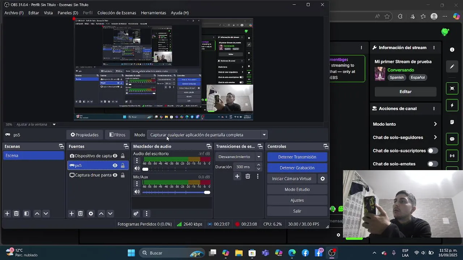This screenshot has height=260, width=463.
Task: Move source up in Fuentes toolbar
Action: click(x=101, y=213)
